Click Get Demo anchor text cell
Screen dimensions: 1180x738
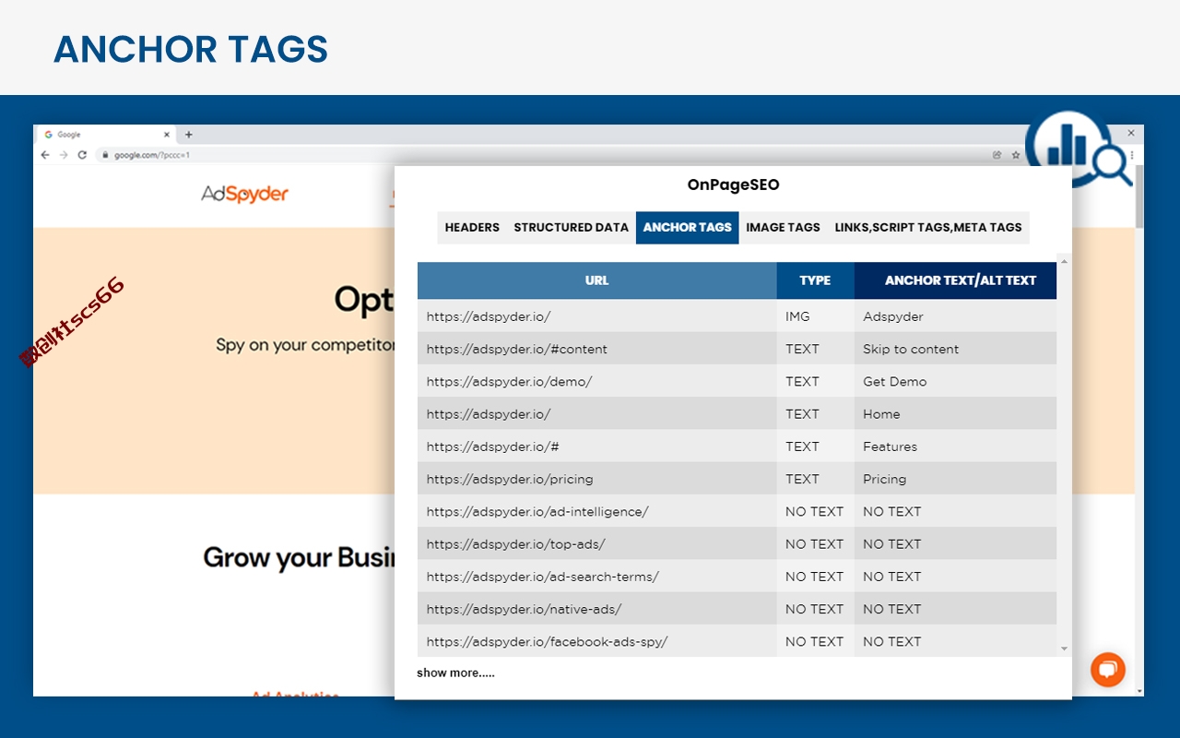(x=955, y=381)
